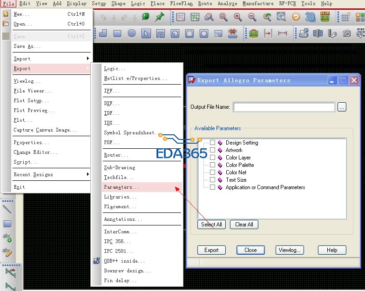Click the camera snapshot icon
The height and width of the screenshot is (291, 365).
coord(346,33)
